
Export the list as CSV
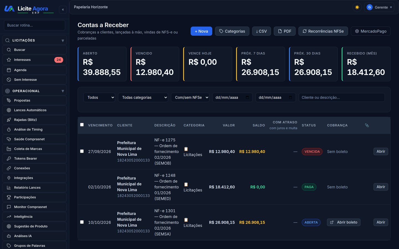(x=262, y=31)
